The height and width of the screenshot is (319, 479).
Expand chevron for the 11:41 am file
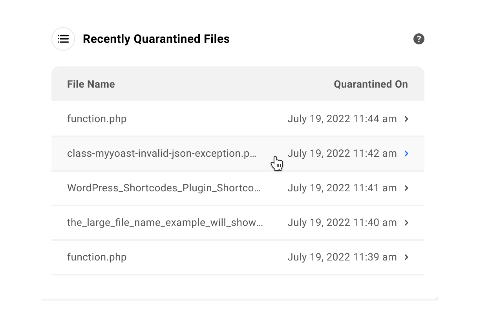pos(407,188)
